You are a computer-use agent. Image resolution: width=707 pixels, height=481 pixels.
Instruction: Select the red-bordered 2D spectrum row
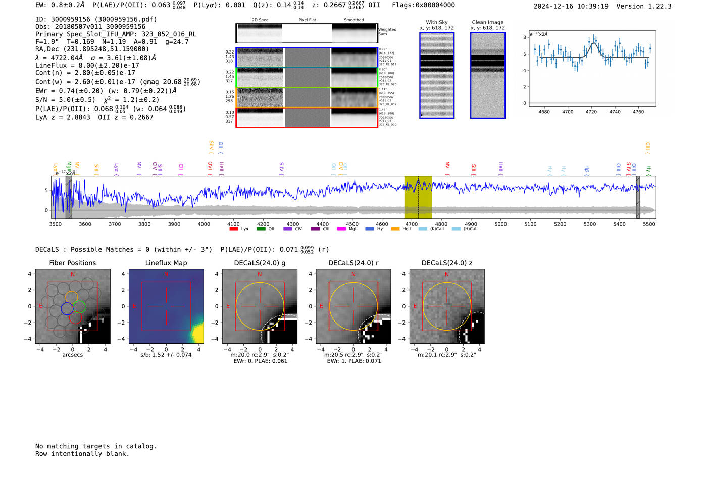(x=307, y=118)
